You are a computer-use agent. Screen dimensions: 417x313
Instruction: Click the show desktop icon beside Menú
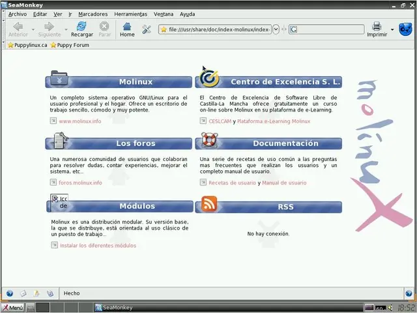coord(31,308)
